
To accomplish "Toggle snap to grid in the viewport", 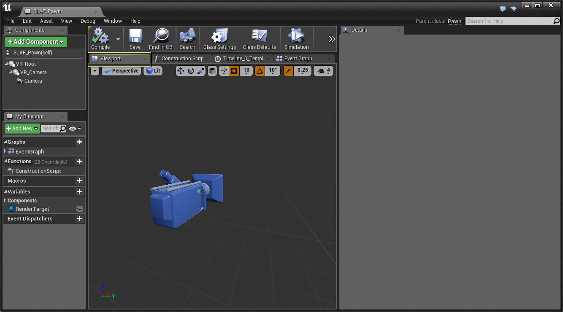I will click(234, 71).
